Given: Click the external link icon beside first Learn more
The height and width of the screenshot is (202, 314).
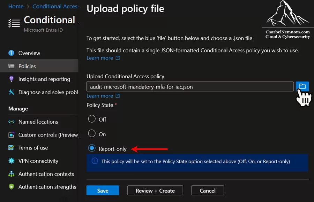Looking at the screenshot, I should pyautogui.click(x=118, y=58).
